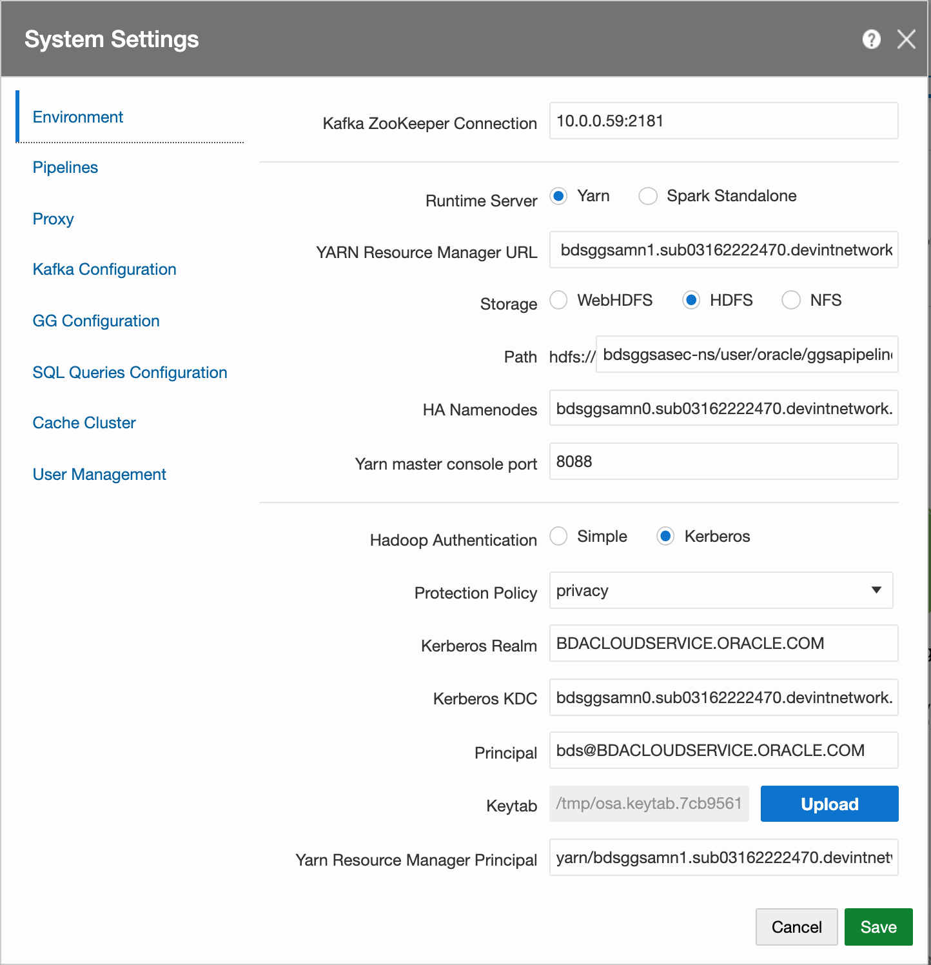Choose NFS storage type

tap(791, 300)
